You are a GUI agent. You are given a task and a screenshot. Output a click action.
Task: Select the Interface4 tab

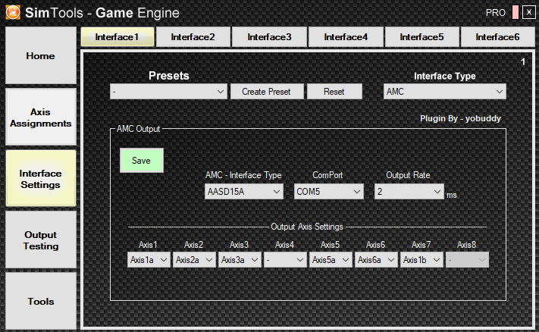pyautogui.click(x=346, y=36)
